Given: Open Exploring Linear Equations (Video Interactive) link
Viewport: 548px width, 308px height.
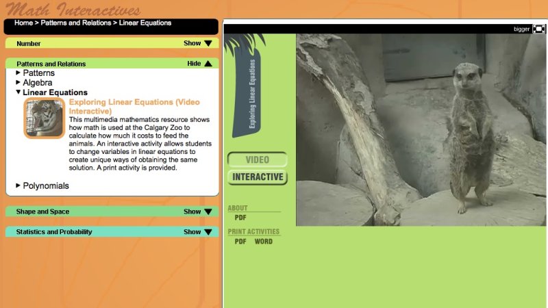Looking at the screenshot, I should tap(134, 107).
